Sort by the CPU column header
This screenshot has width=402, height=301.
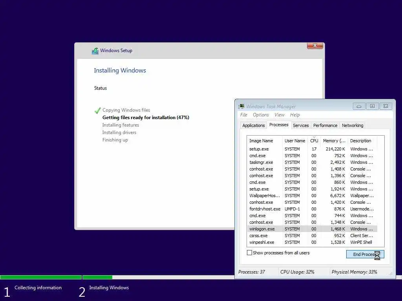tap(314, 141)
